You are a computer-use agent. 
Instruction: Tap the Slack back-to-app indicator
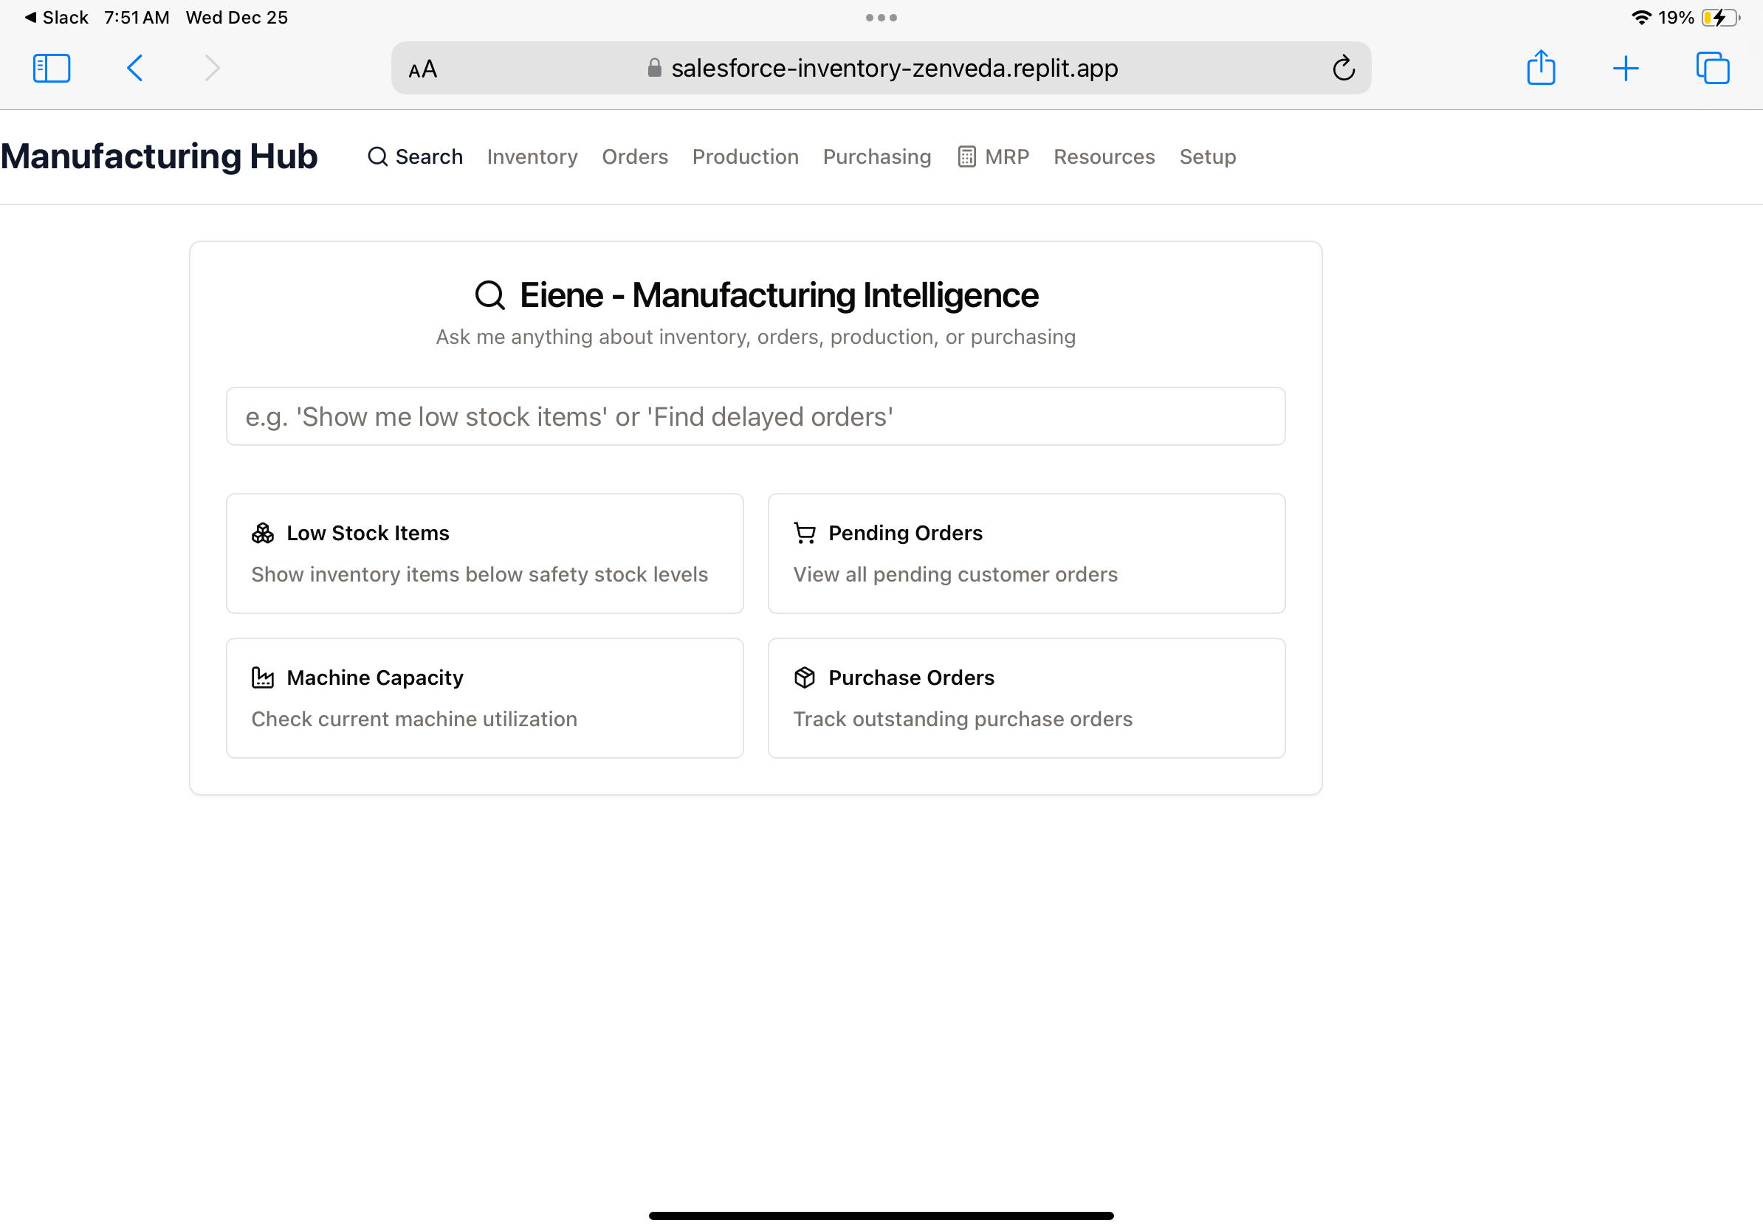click(x=56, y=17)
